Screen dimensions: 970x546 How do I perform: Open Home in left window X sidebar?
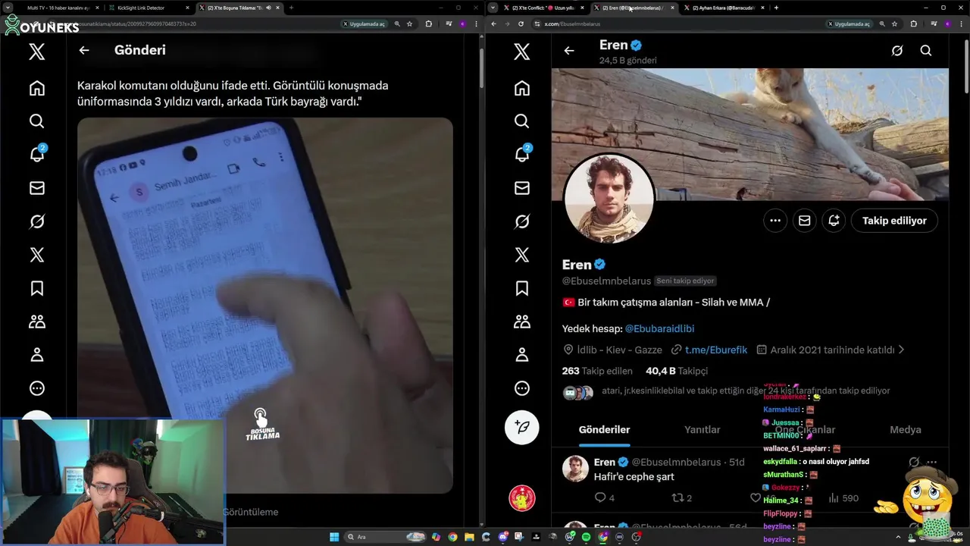click(x=36, y=88)
